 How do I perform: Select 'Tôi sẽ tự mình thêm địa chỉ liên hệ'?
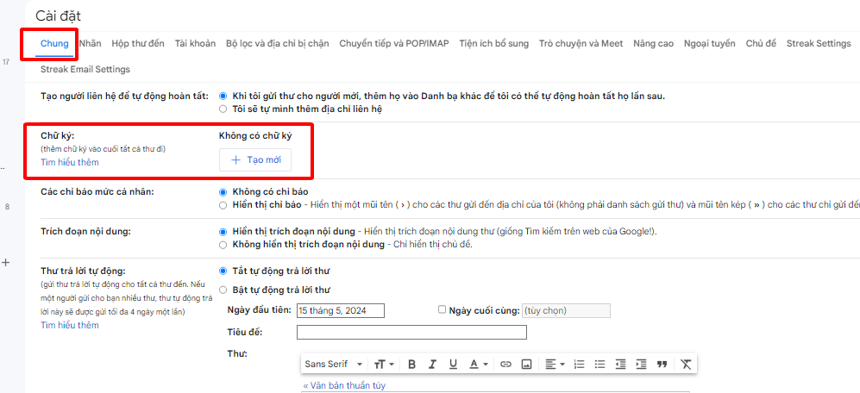[x=223, y=109]
